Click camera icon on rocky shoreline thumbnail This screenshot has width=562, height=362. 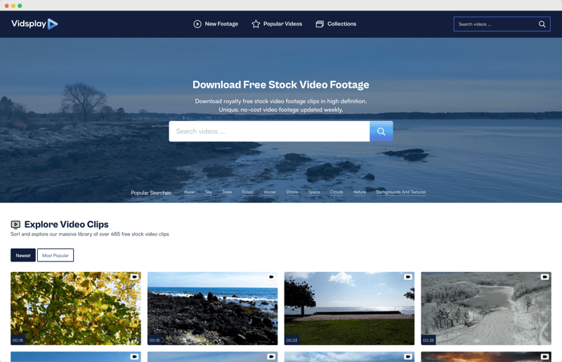pyautogui.click(x=271, y=277)
